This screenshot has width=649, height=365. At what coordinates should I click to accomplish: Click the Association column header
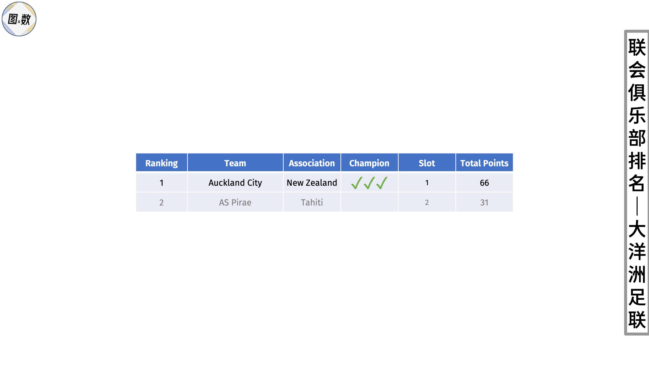click(x=312, y=163)
